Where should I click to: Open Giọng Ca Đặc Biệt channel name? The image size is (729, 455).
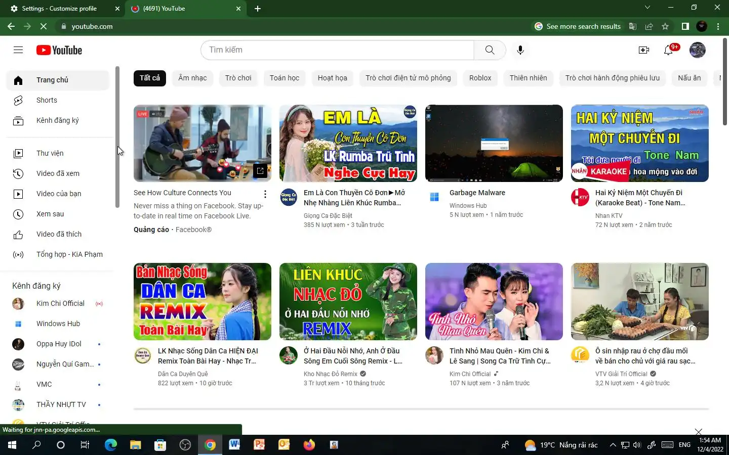click(328, 216)
